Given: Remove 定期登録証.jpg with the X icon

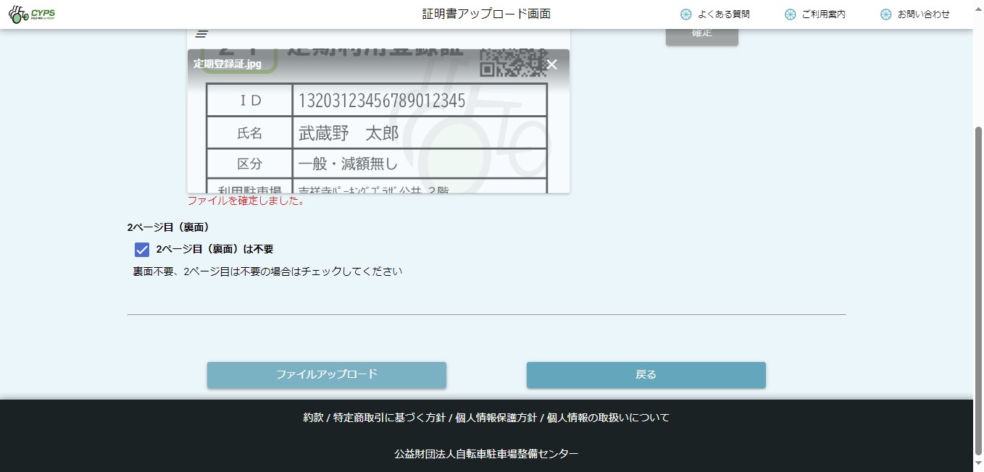Looking at the screenshot, I should (552, 64).
